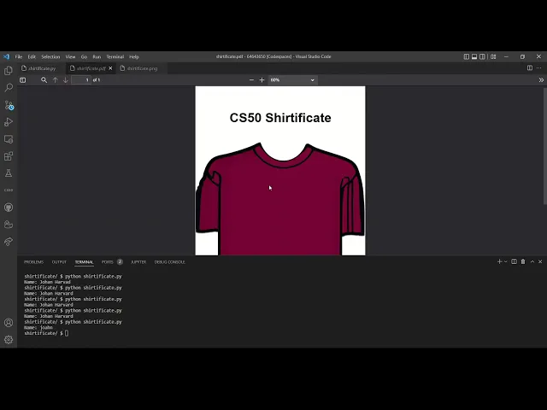This screenshot has height=410, width=547.
Task: Click the PDF page number field
Action: coord(81,80)
